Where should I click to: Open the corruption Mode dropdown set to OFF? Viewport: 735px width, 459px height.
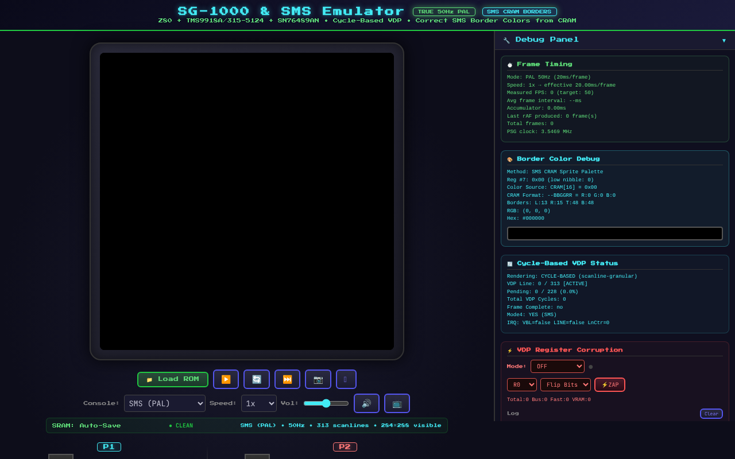pyautogui.click(x=558, y=366)
